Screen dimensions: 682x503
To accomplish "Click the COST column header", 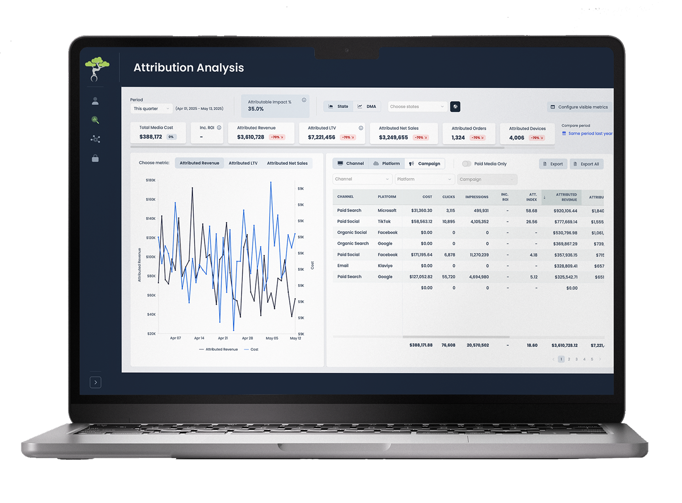I will [427, 197].
